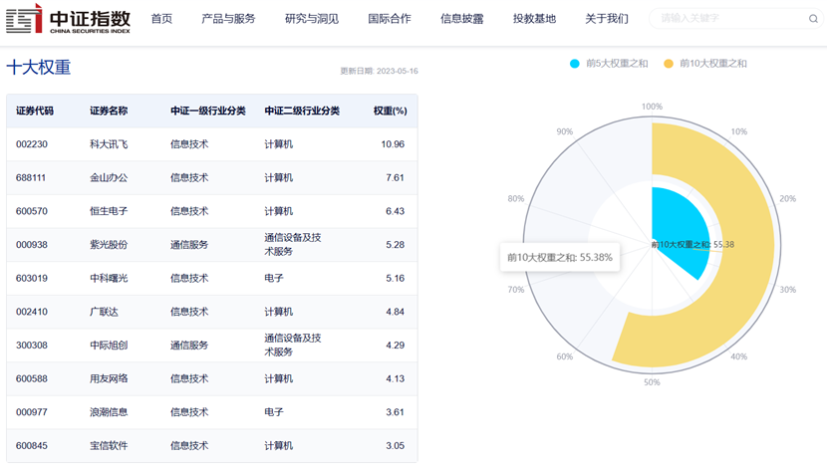
Task: Open the 研究与洞见 menu
Action: coord(312,19)
